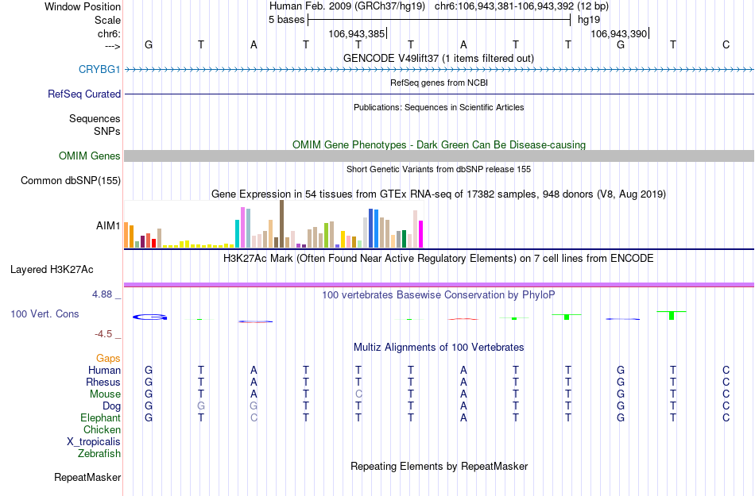Viewport: 755px width, 496px height.
Task: Click position label 106,943,390
Action: pos(619,33)
